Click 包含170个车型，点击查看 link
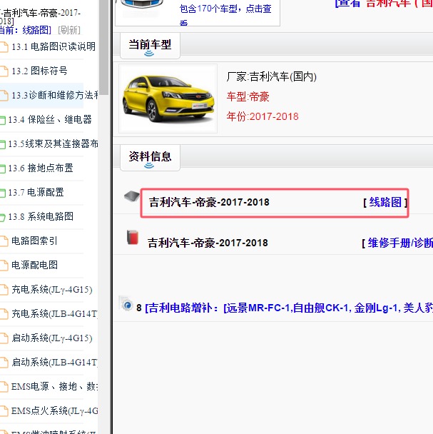Screen dimensions: 433x434 [225, 15]
